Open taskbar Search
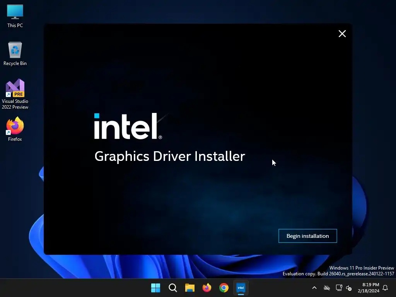This screenshot has width=396, height=297. 173,288
